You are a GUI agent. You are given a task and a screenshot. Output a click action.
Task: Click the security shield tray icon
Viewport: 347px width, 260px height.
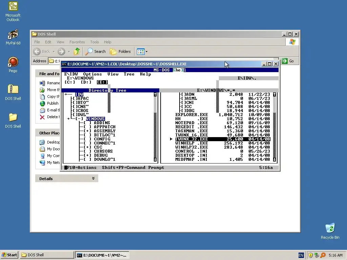[x=310, y=255]
